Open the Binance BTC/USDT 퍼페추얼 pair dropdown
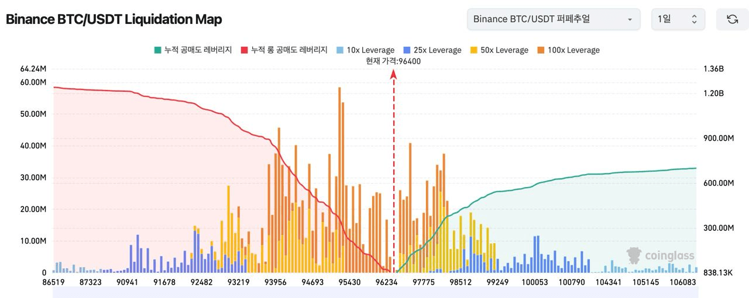 tap(553, 19)
